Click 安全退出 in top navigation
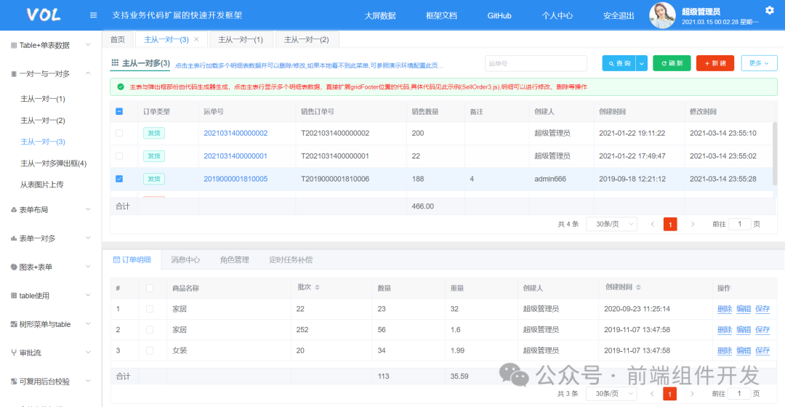Screen dimensions: 785x407 (x=619, y=15)
